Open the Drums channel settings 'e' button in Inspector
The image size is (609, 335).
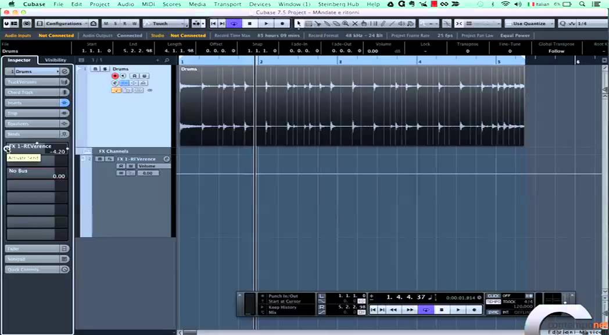pos(65,72)
